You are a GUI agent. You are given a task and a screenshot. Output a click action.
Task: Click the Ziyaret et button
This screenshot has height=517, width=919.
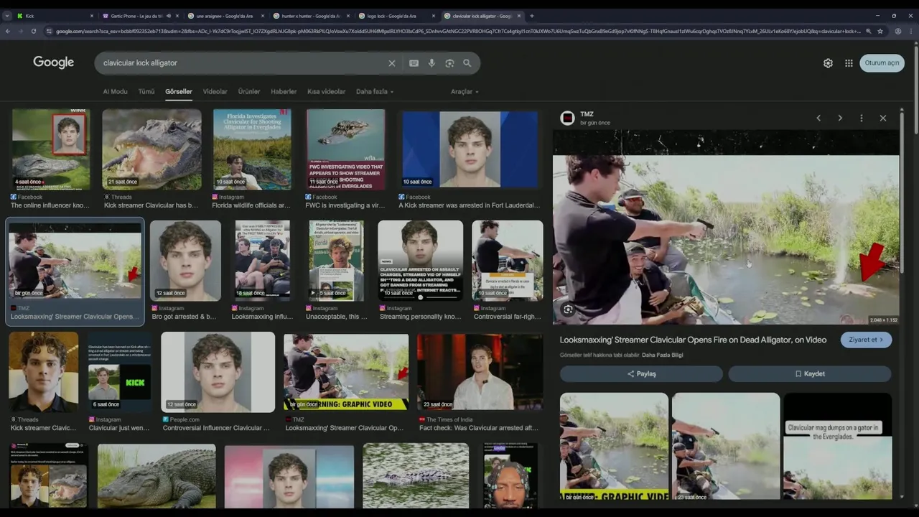tap(867, 340)
